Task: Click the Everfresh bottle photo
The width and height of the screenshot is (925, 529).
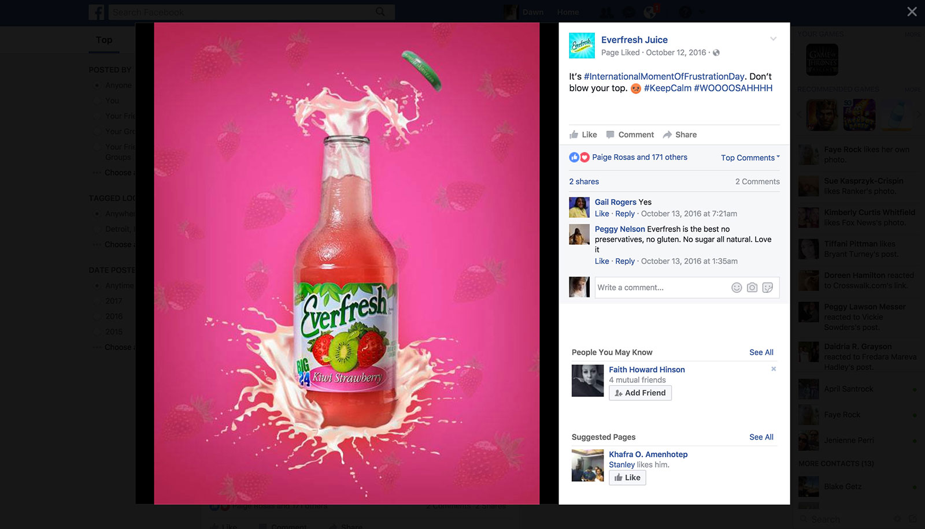Action: [x=346, y=263]
